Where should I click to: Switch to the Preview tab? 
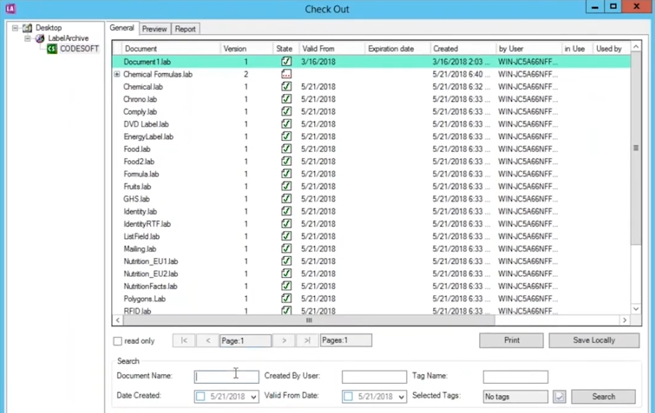(154, 29)
